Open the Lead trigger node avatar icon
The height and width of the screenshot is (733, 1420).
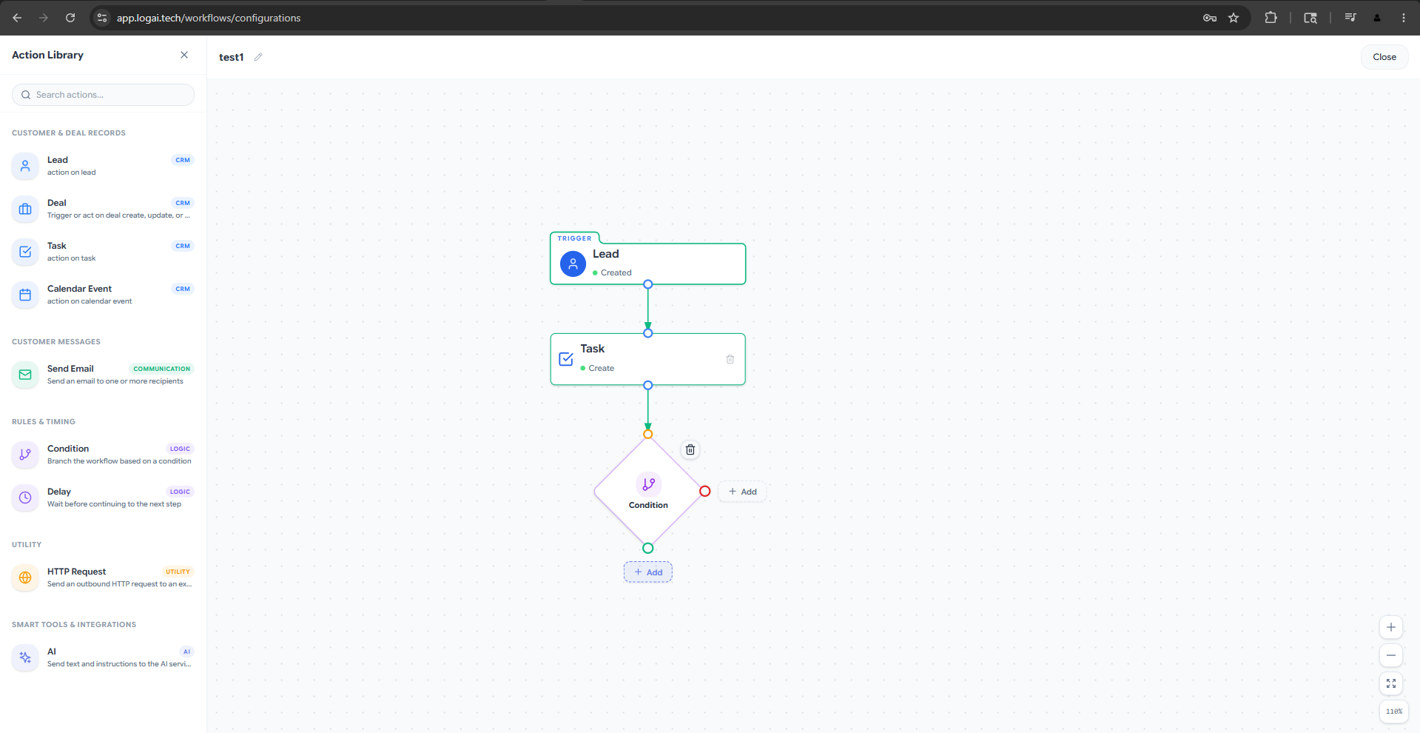coord(573,264)
